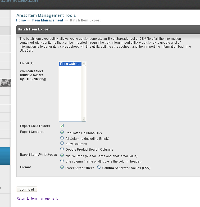
Task: Select All Columns (Including Empty) option
Action: pos(62,138)
